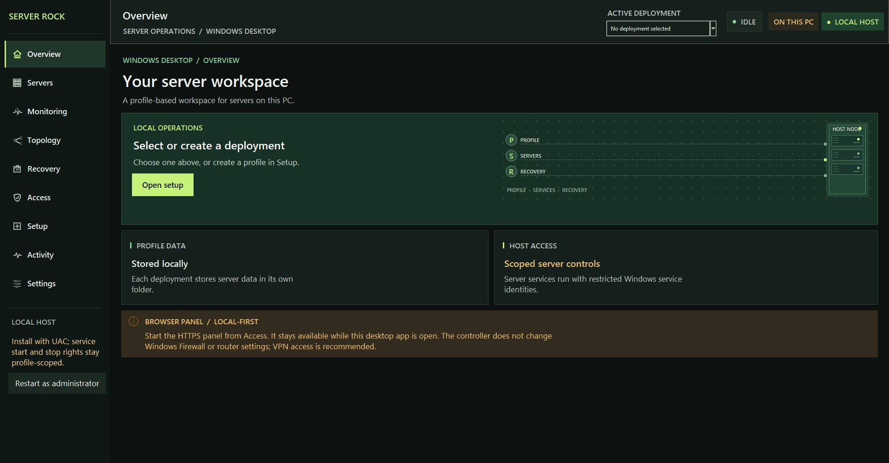Click the Open setup button
The height and width of the screenshot is (463, 889).
163,185
